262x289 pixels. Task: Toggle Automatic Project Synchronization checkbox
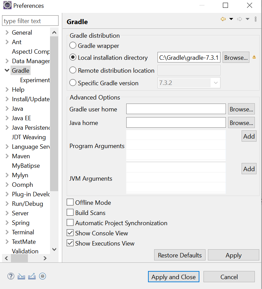(70, 223)
